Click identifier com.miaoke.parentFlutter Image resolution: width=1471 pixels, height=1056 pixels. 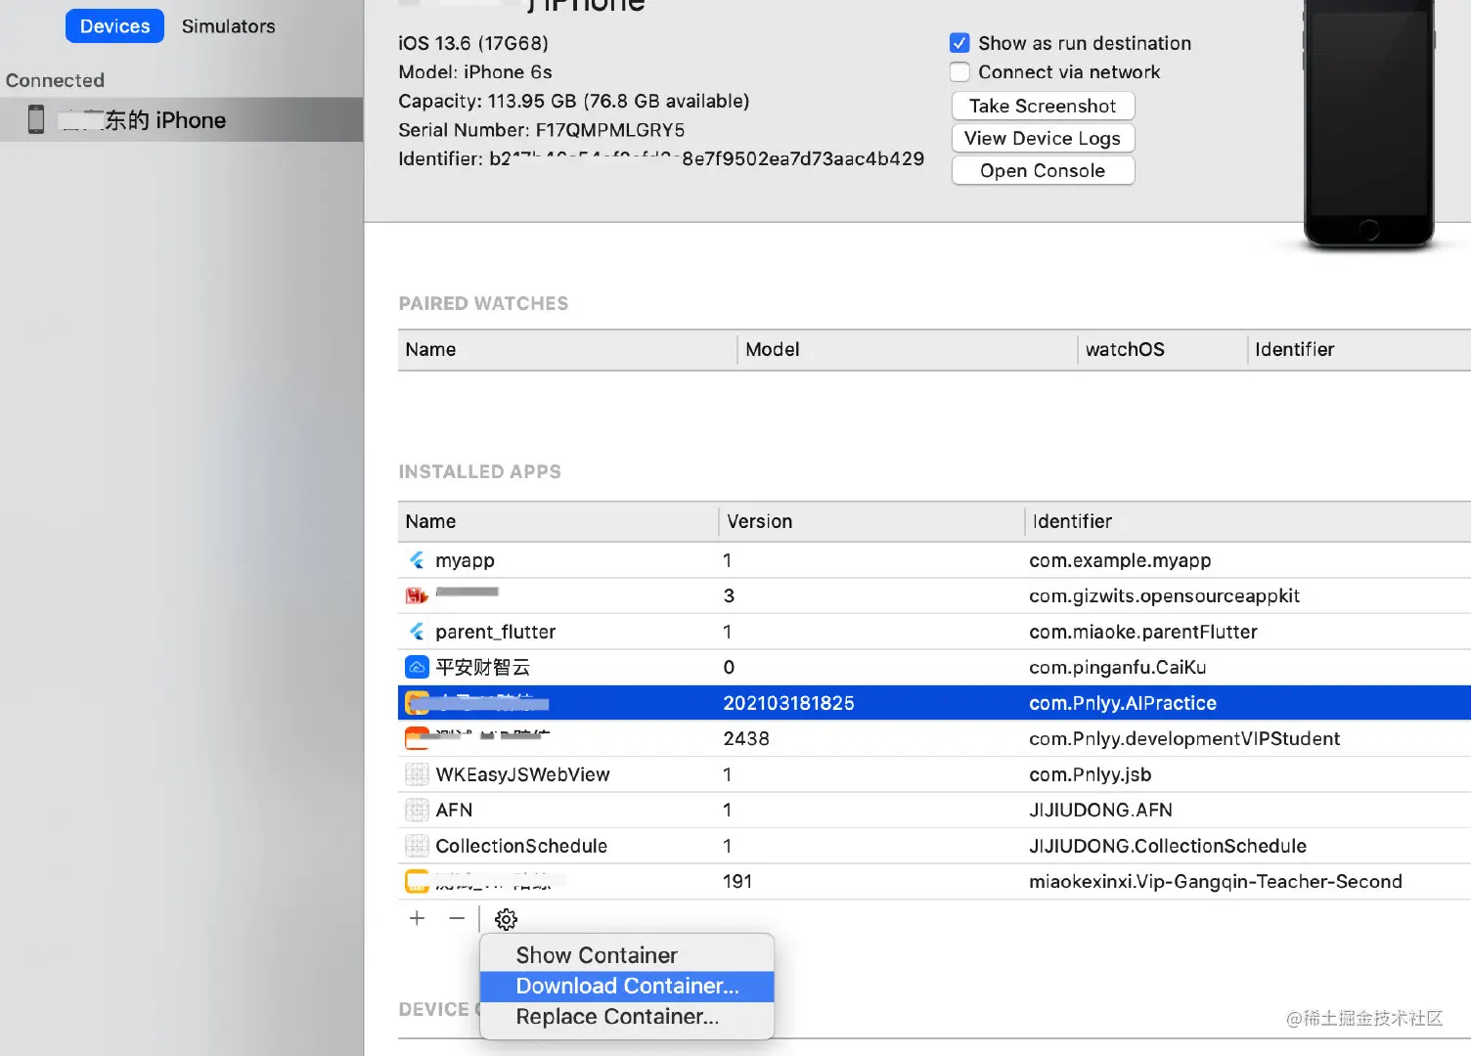tap(1143, 632)
